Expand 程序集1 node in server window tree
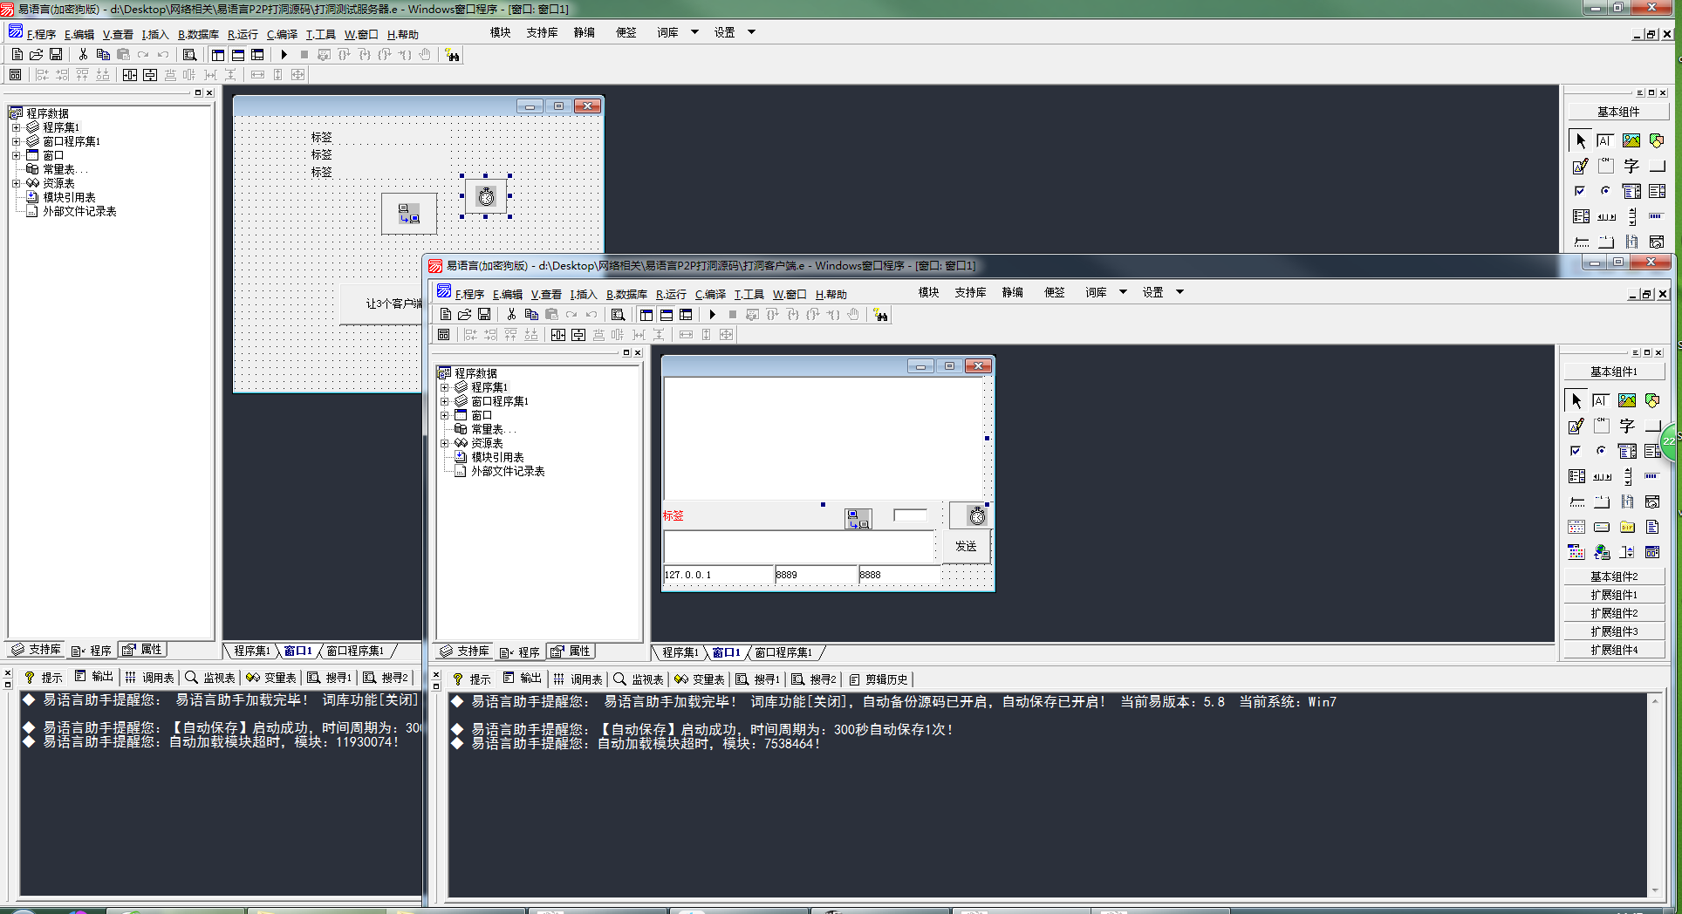This screenshot has width=1682, height=914. click(17, 127)
